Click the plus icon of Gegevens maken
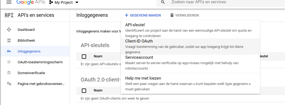This screenshot has height=105, width=285. tap(127, 15)
